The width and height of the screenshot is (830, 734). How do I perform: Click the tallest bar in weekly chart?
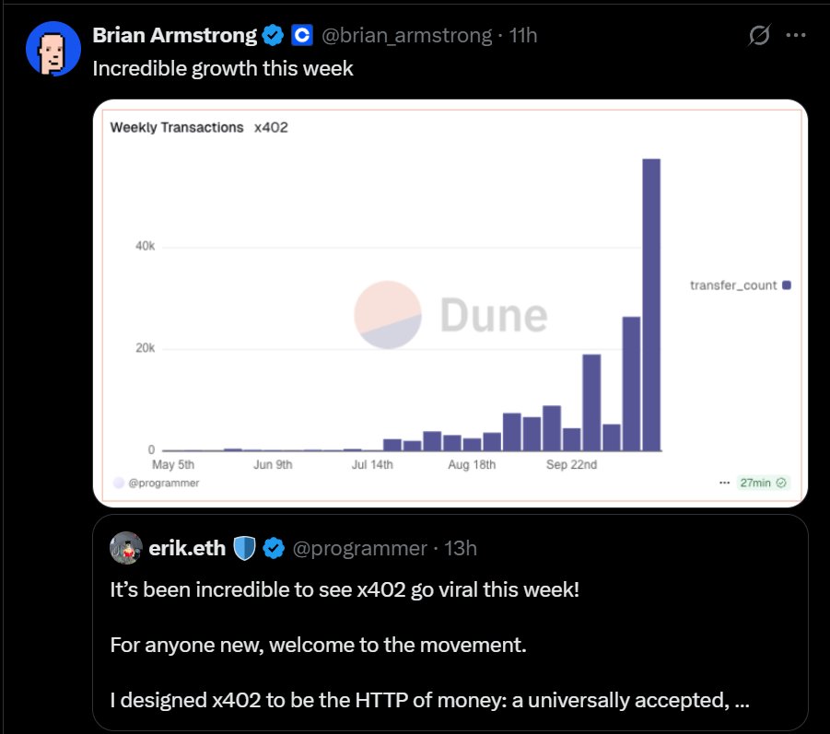pyautogui.click(x=651, y=305)
